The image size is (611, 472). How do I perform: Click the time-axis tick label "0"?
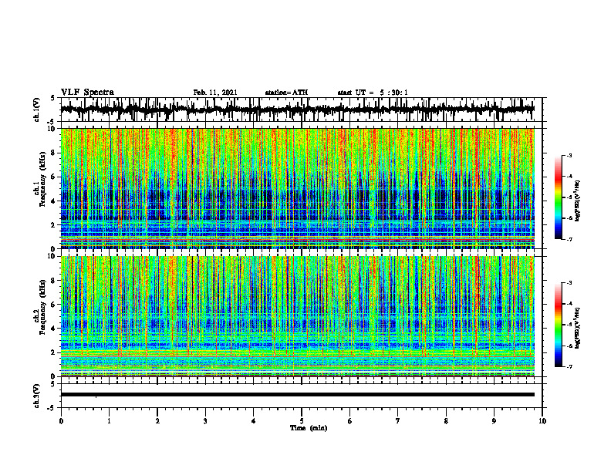(x=61, y=421)
